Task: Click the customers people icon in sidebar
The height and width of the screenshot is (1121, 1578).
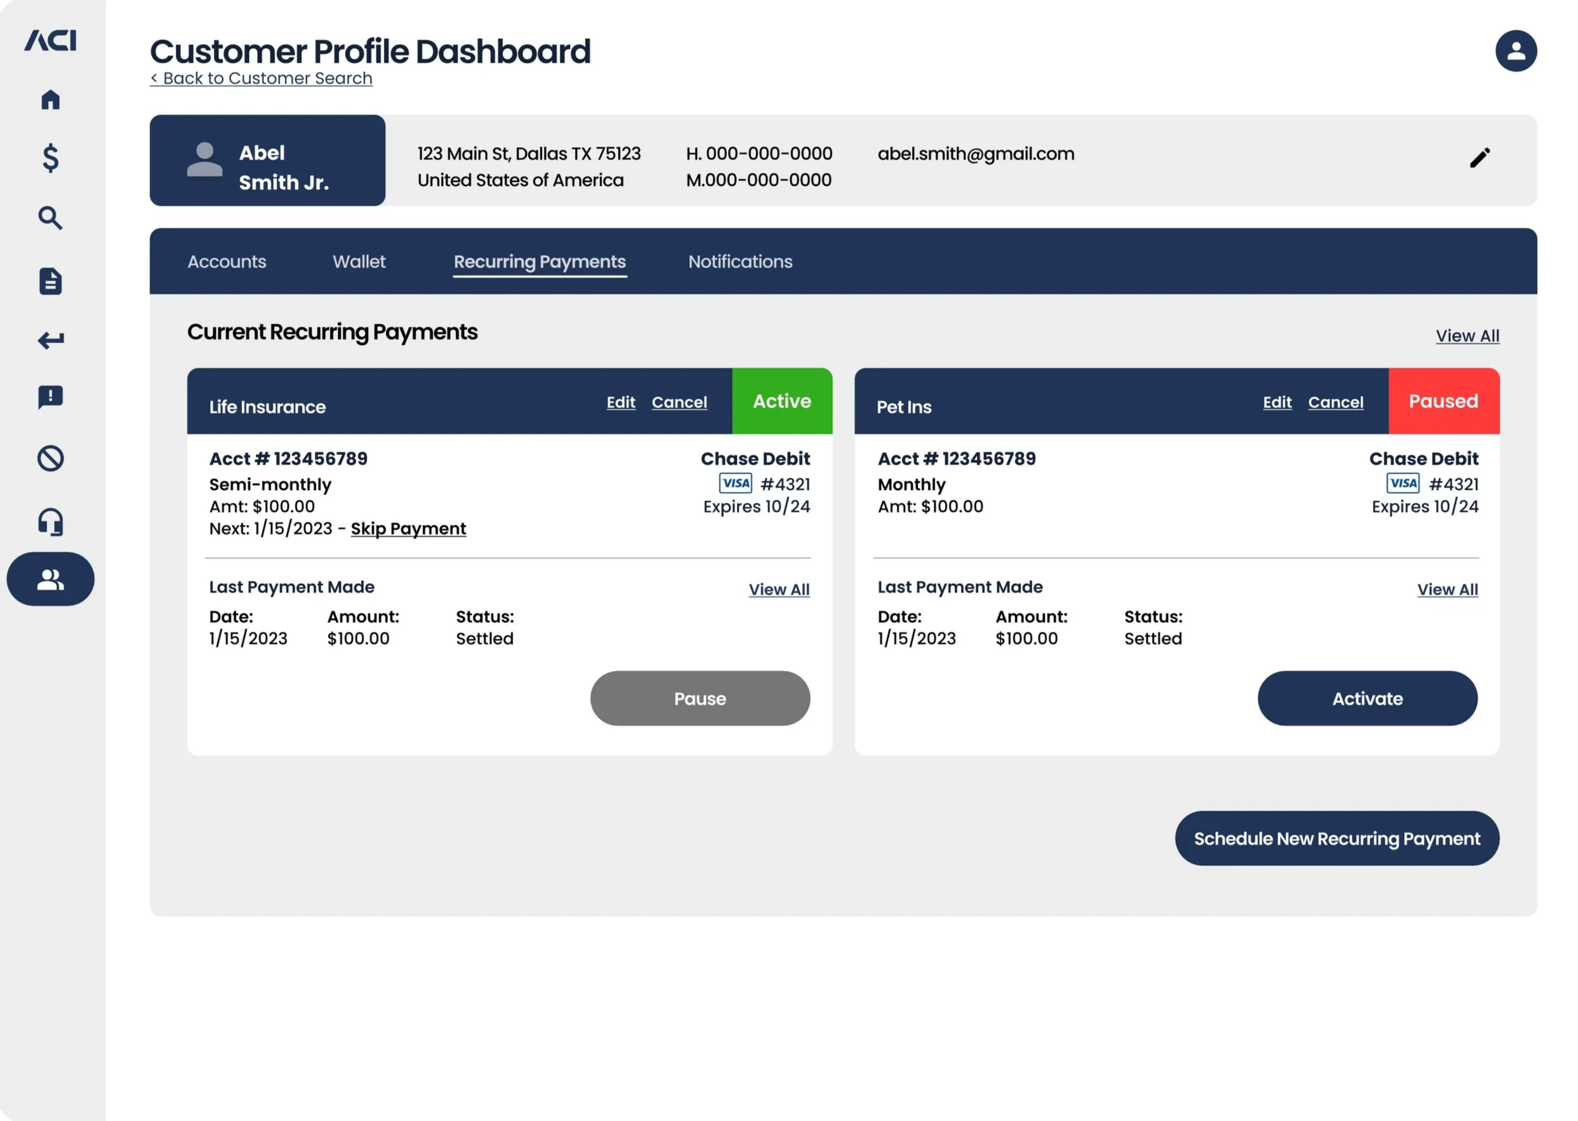Action: click(x=50, y=579)
